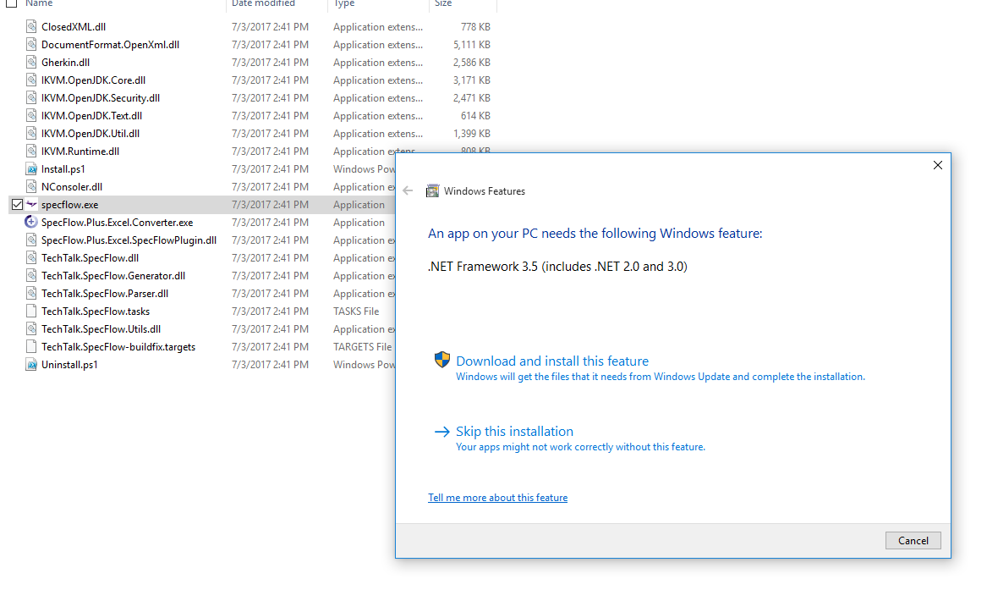This screenshot has width=987, height=590.
Task: Click the Gherkin.dll file icon
Action: (31, 62)
